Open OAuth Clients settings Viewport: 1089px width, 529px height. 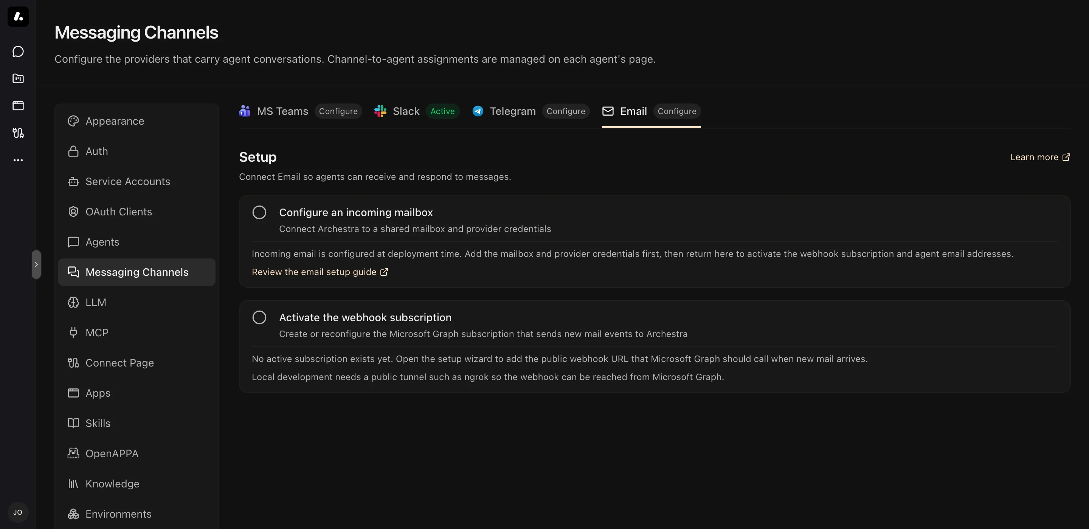[x=137, y=212]
